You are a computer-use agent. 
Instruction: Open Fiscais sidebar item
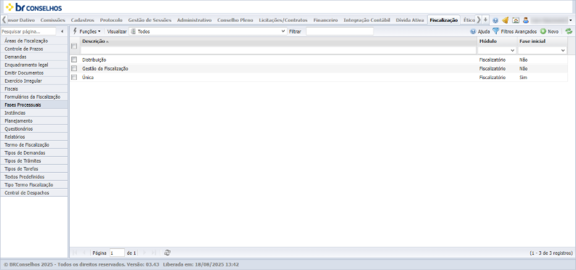[x=34, y=89]
